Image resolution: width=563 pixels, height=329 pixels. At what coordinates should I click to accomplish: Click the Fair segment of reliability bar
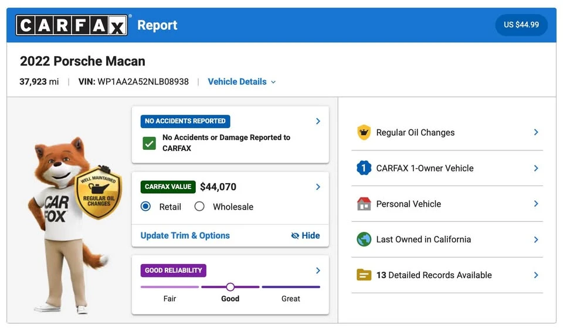(169, 287)
